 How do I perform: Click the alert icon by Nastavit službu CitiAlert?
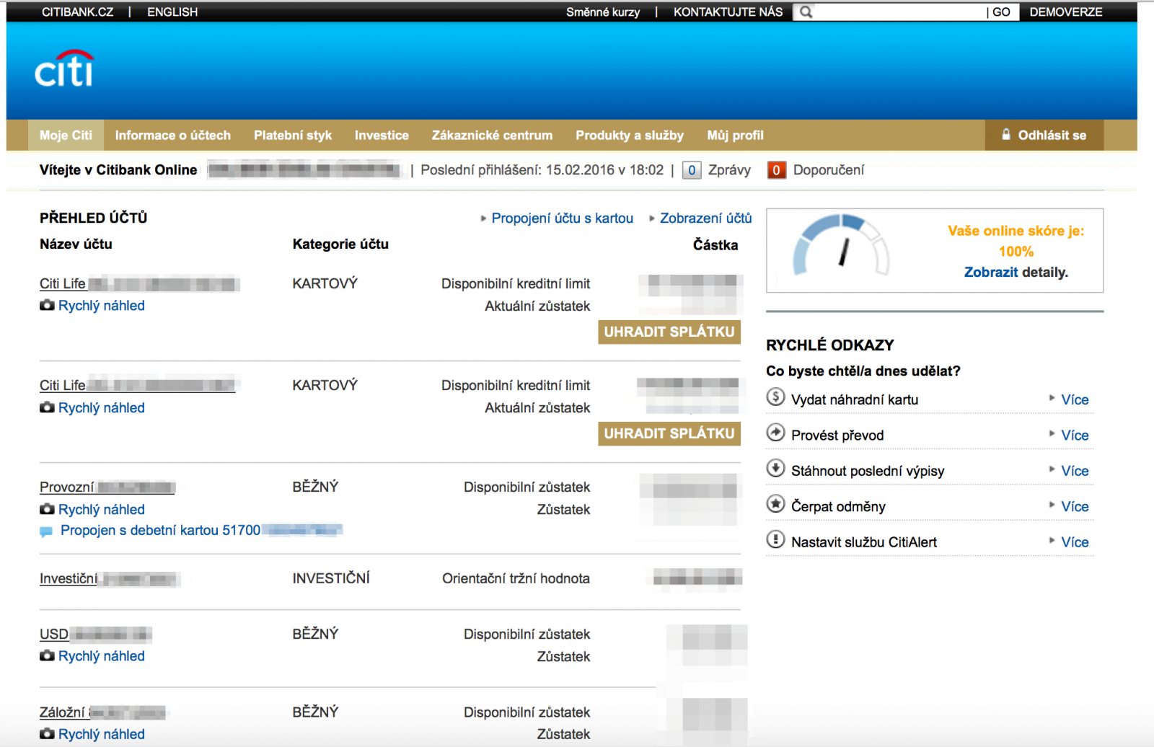pyautogui.click(x=775, y=539)
